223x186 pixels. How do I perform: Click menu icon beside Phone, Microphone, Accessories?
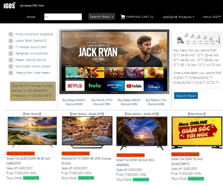pos(11,34)
